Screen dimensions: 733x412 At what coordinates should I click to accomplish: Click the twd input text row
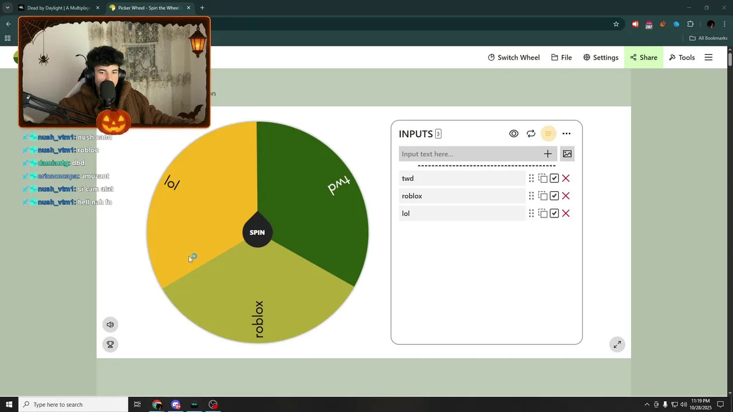(x=462, y=179)
